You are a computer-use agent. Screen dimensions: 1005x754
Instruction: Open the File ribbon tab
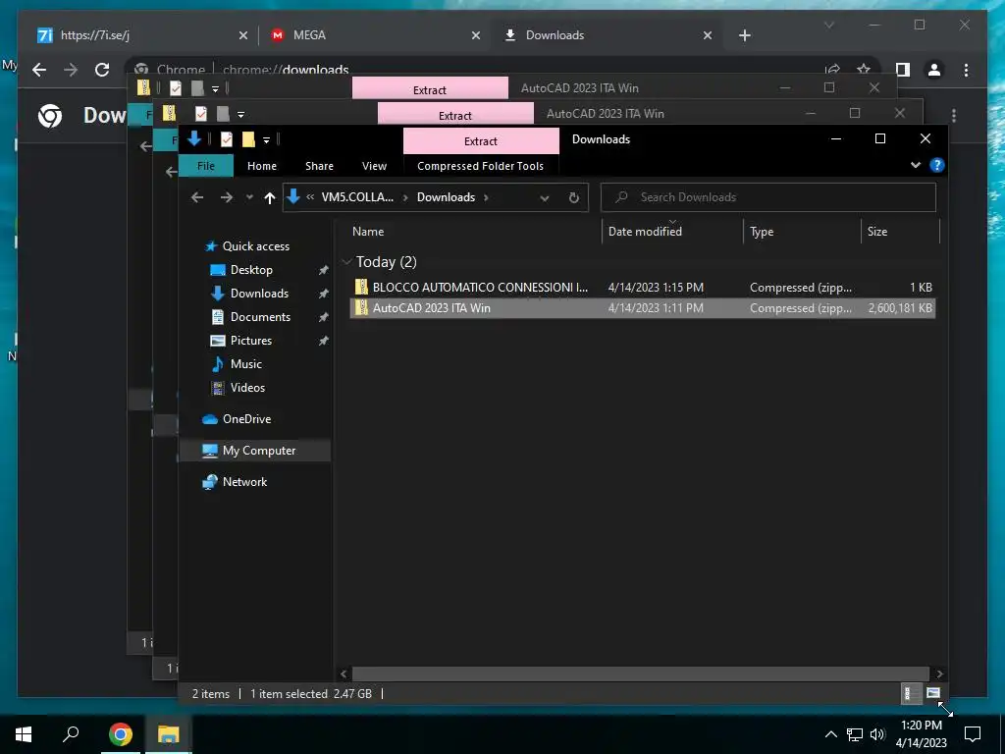(206, 165)
